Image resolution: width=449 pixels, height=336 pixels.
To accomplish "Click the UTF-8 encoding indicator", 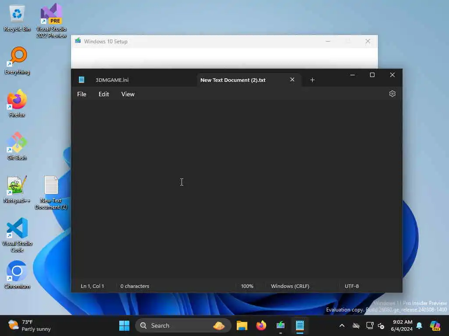I will coord(352,286).
